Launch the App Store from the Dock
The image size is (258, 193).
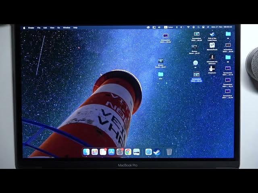(111, 152)
